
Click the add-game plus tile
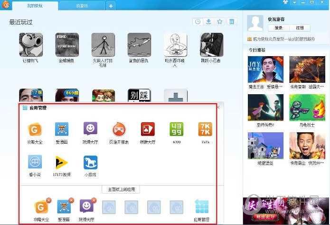point(176,95)
